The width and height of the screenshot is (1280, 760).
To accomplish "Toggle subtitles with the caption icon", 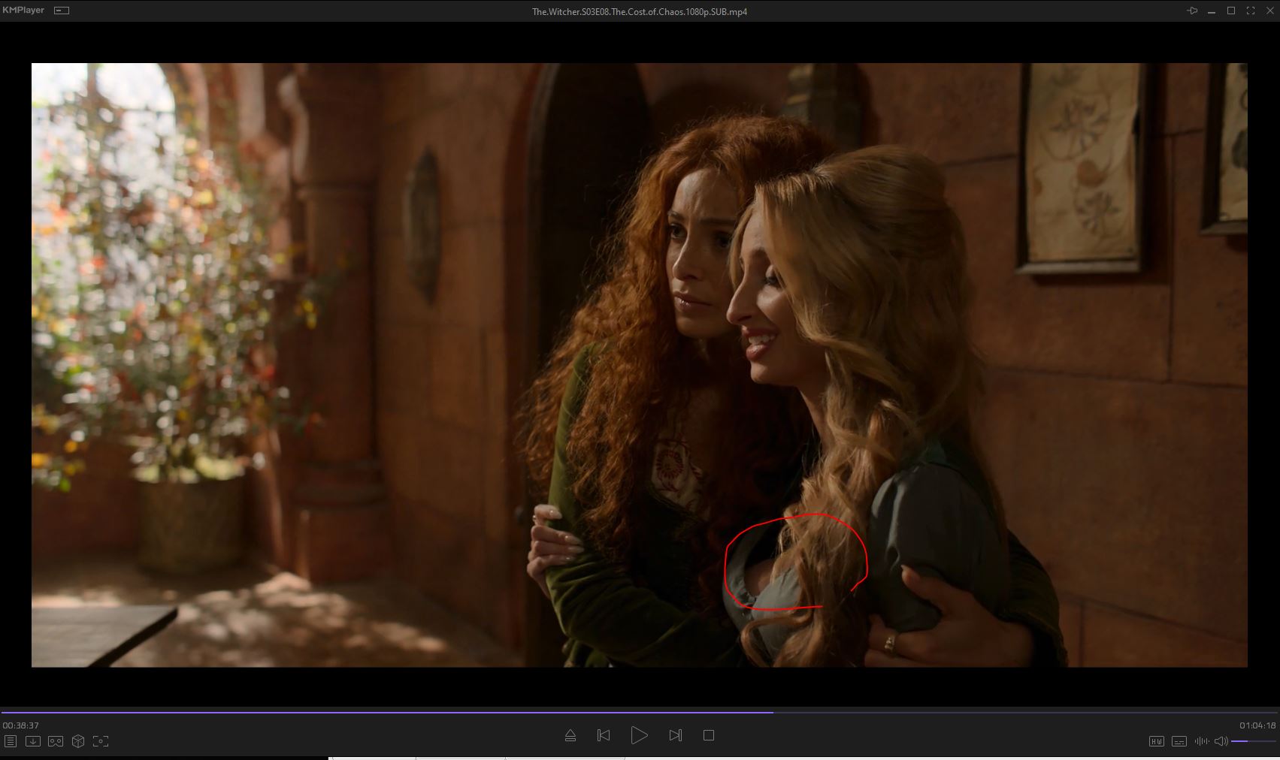I will tap(1179, 741).
